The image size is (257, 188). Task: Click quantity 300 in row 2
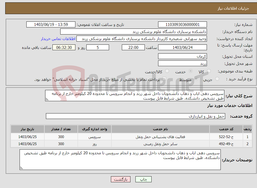61,144
